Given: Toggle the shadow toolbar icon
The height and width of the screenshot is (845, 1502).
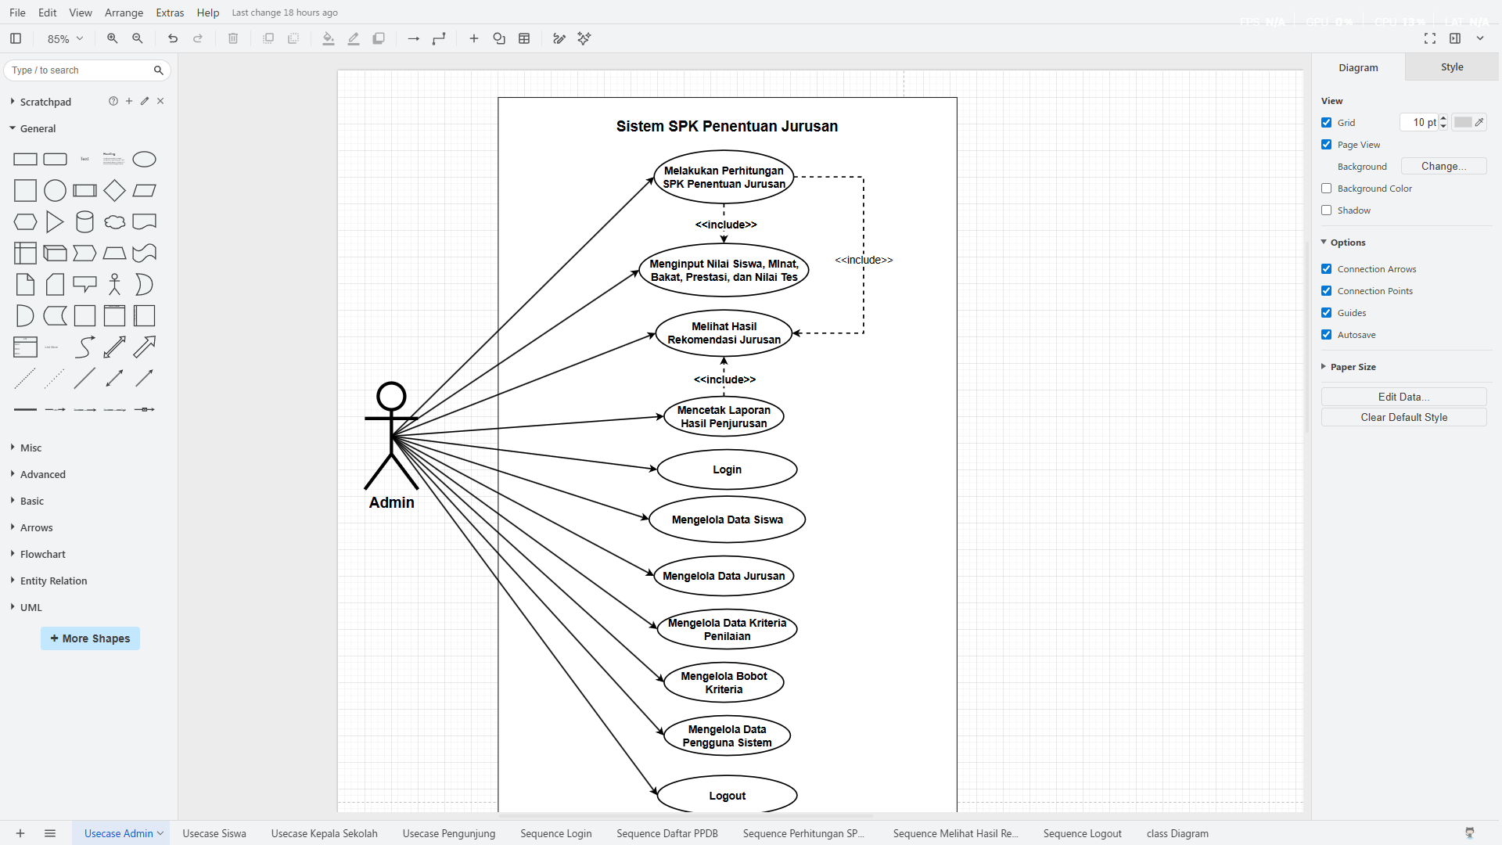Looking at the screenshot, I should (379, 38).
